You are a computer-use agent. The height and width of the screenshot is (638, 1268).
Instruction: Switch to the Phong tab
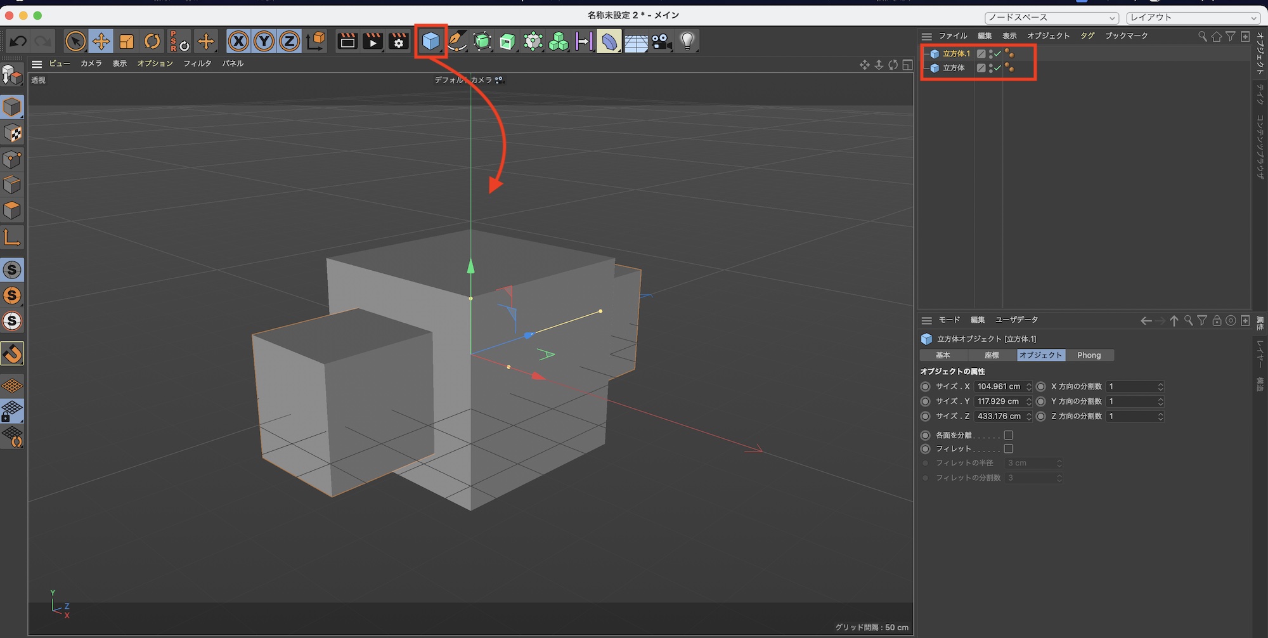(x=1089, y=355)
